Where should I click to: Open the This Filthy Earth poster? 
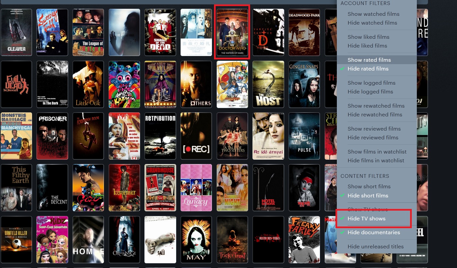(16, 188)
